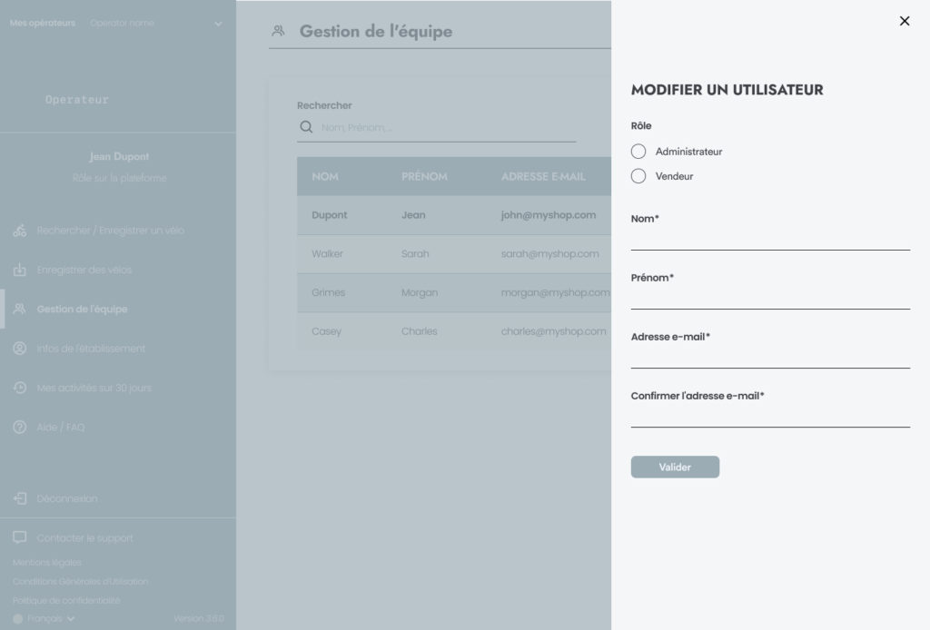Open Gestion de l'équipe sidebar item
The image size is (930, 630).
pos(82,310)
